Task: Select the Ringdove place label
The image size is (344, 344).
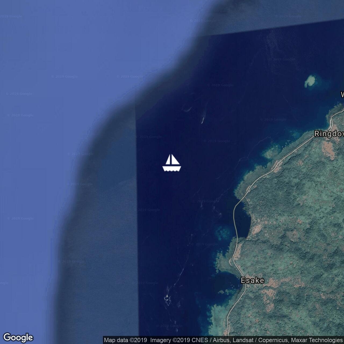Action: tap(329, 134)
